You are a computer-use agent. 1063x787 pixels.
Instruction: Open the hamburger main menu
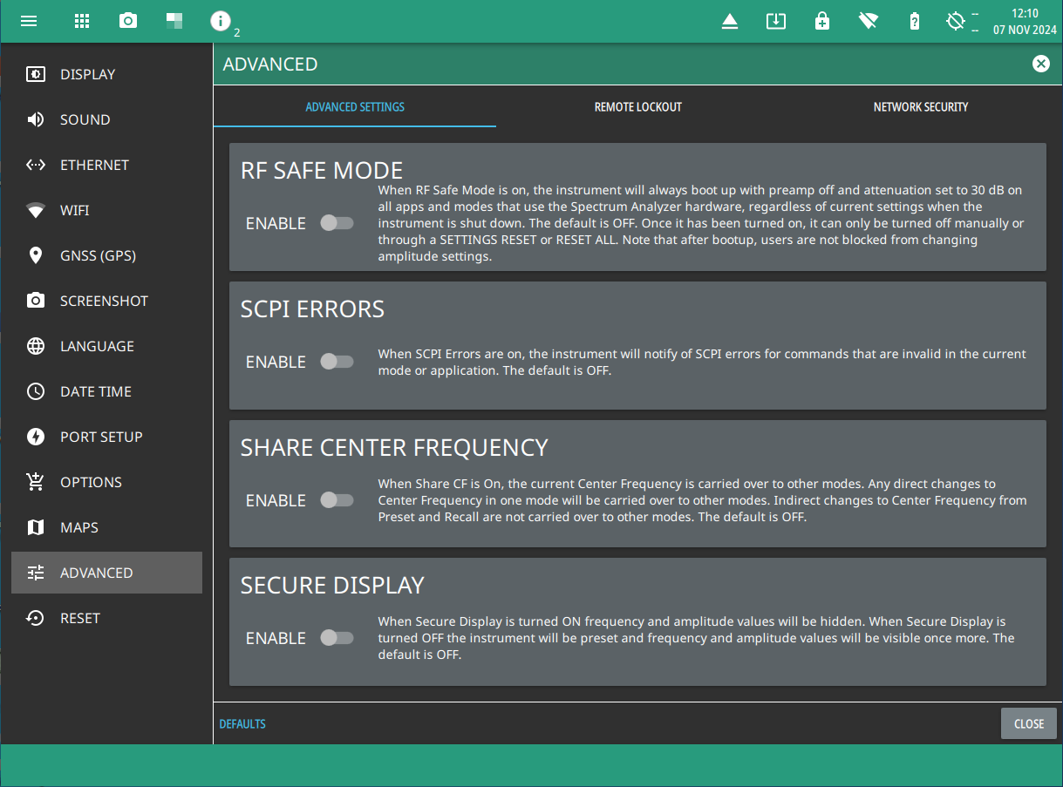(x=29, y=21)
